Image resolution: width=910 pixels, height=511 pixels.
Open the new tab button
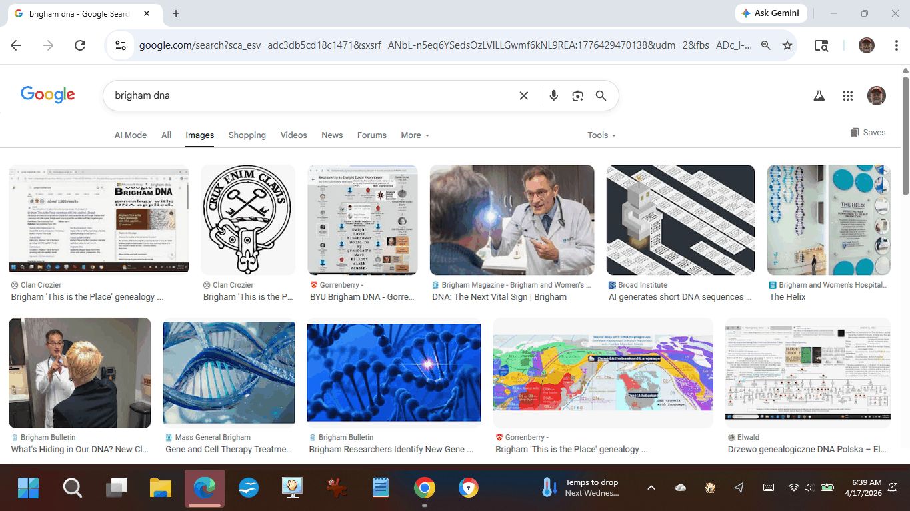tap(176, 13)
